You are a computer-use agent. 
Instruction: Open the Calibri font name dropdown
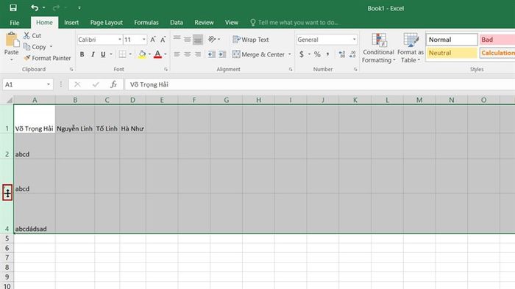[119, 40]
